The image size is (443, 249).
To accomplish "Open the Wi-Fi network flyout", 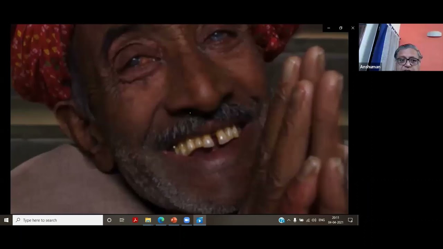I will [x=308, y=220].
